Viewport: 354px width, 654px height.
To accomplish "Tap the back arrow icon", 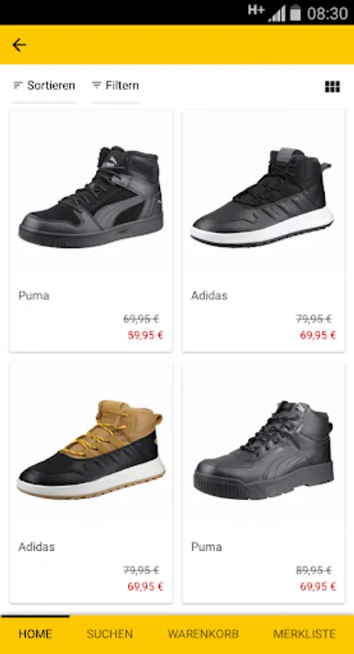I will click(19, 44).
